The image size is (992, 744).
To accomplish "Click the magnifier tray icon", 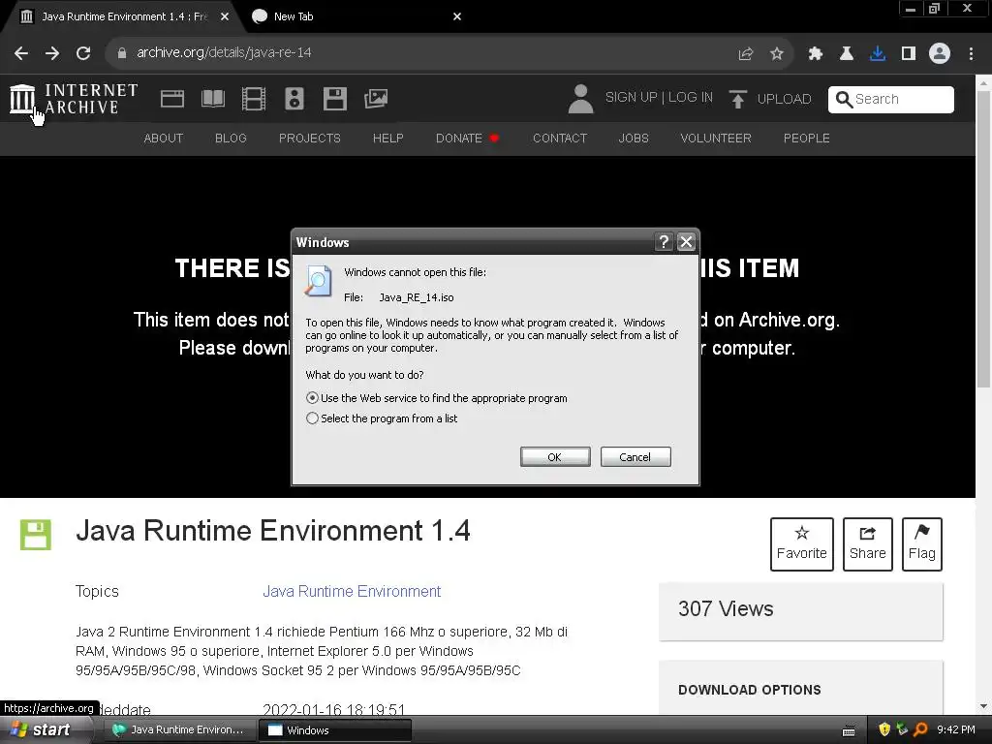I will pyautogui.click(x=920, y=729).
